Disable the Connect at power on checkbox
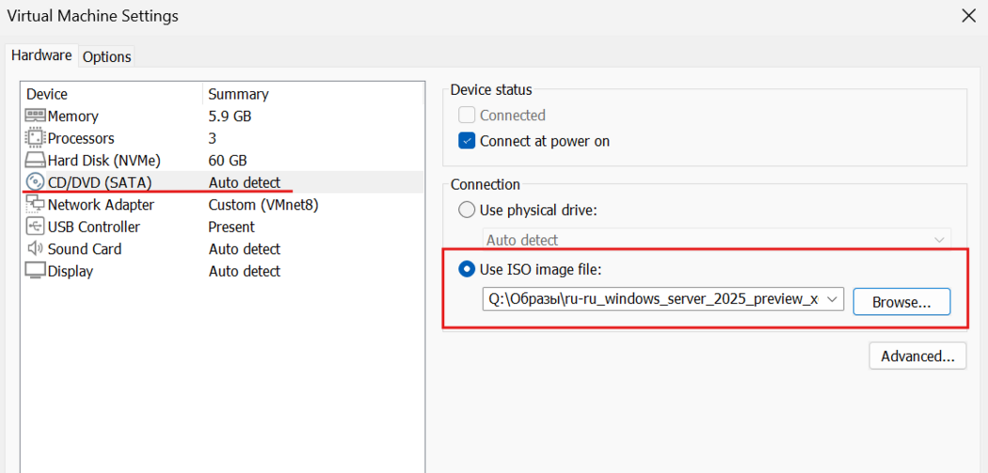The width and height of the screenshot is (988, 473). click(x=467, y=141)
